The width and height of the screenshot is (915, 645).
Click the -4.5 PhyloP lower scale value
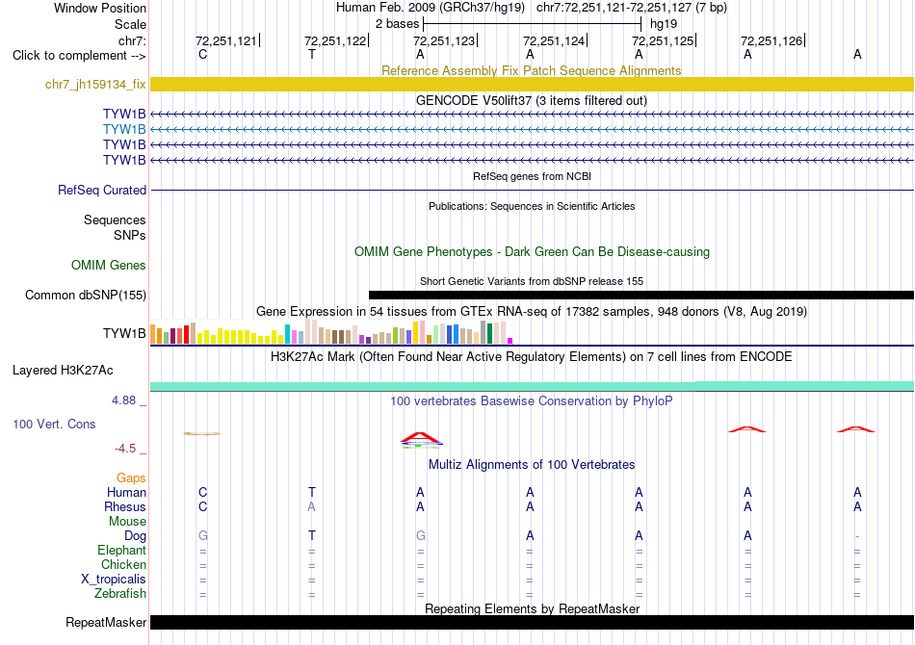tap(125, 449)
